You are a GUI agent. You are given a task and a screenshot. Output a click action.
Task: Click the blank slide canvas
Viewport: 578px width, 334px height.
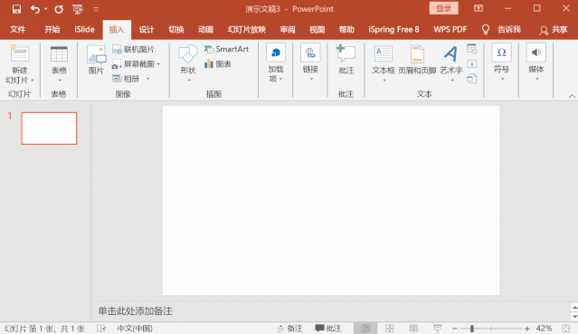[331, 200]
